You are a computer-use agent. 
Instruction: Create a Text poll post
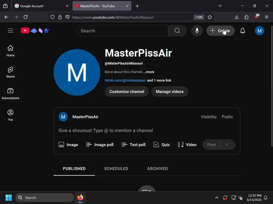tap(134, 144)
